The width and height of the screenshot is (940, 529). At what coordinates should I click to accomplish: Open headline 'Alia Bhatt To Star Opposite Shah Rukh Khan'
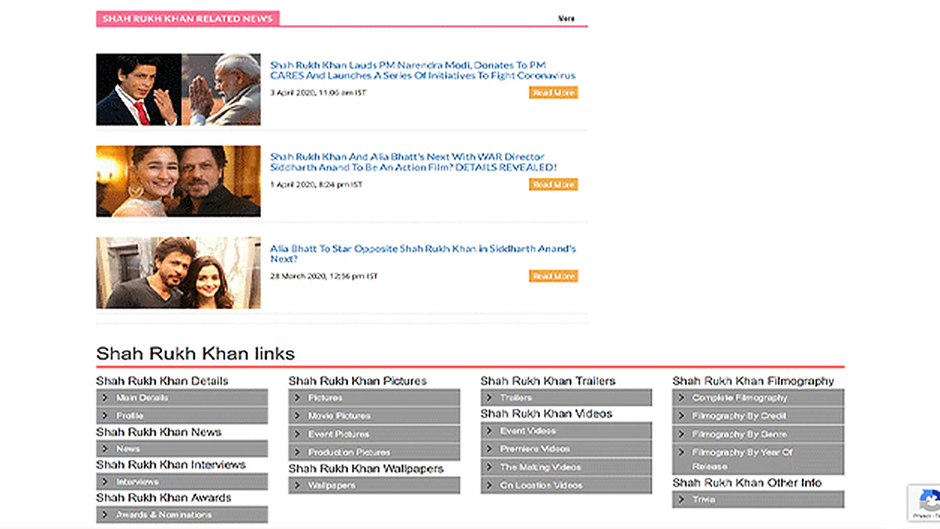pos(422,253)
